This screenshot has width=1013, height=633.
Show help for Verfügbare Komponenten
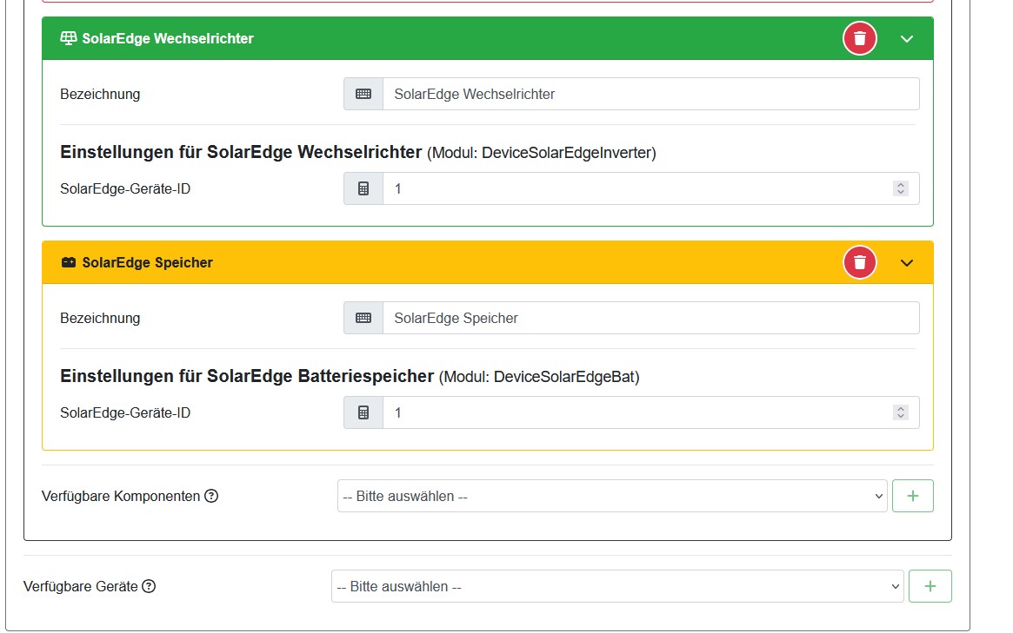pyautogui.click(x=211, y=496)
